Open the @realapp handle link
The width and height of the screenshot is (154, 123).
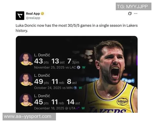pyautogui.click(x=33, y=18)
